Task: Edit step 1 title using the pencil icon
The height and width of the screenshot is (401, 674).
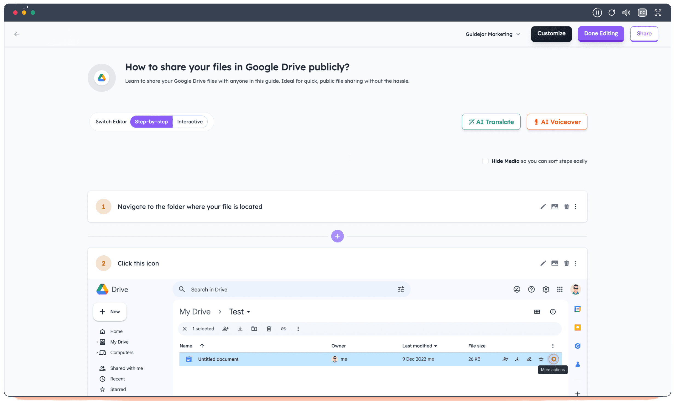Action: point(543,206)
